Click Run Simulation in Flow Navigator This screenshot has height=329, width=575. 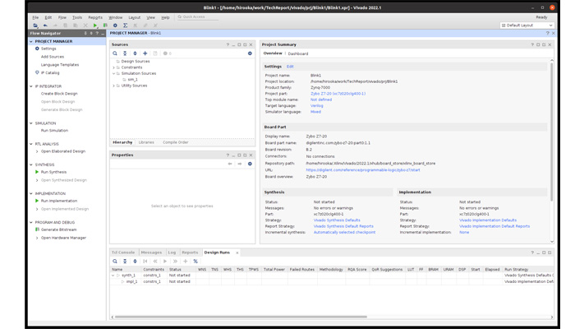54,130
